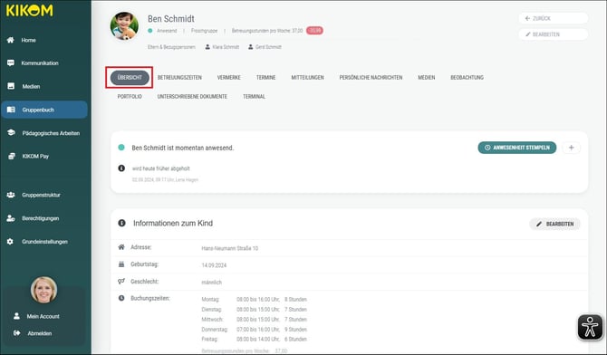Screen dimensions: 607x355
Task: Open the Portfolio tab
Action: pos(130,96)
